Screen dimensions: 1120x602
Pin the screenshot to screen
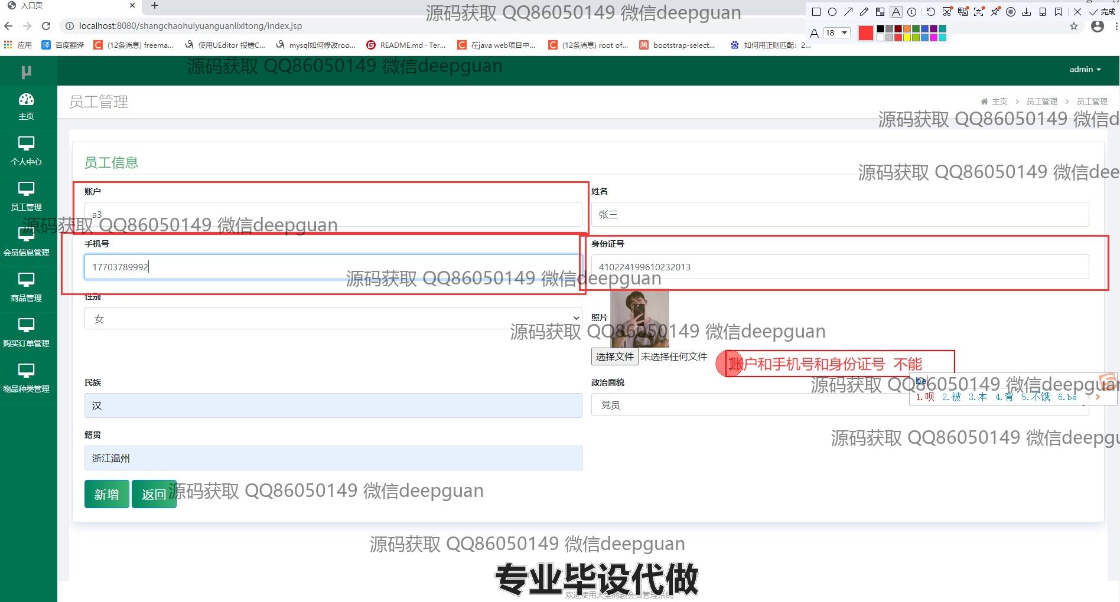click(x=995, y=12)
